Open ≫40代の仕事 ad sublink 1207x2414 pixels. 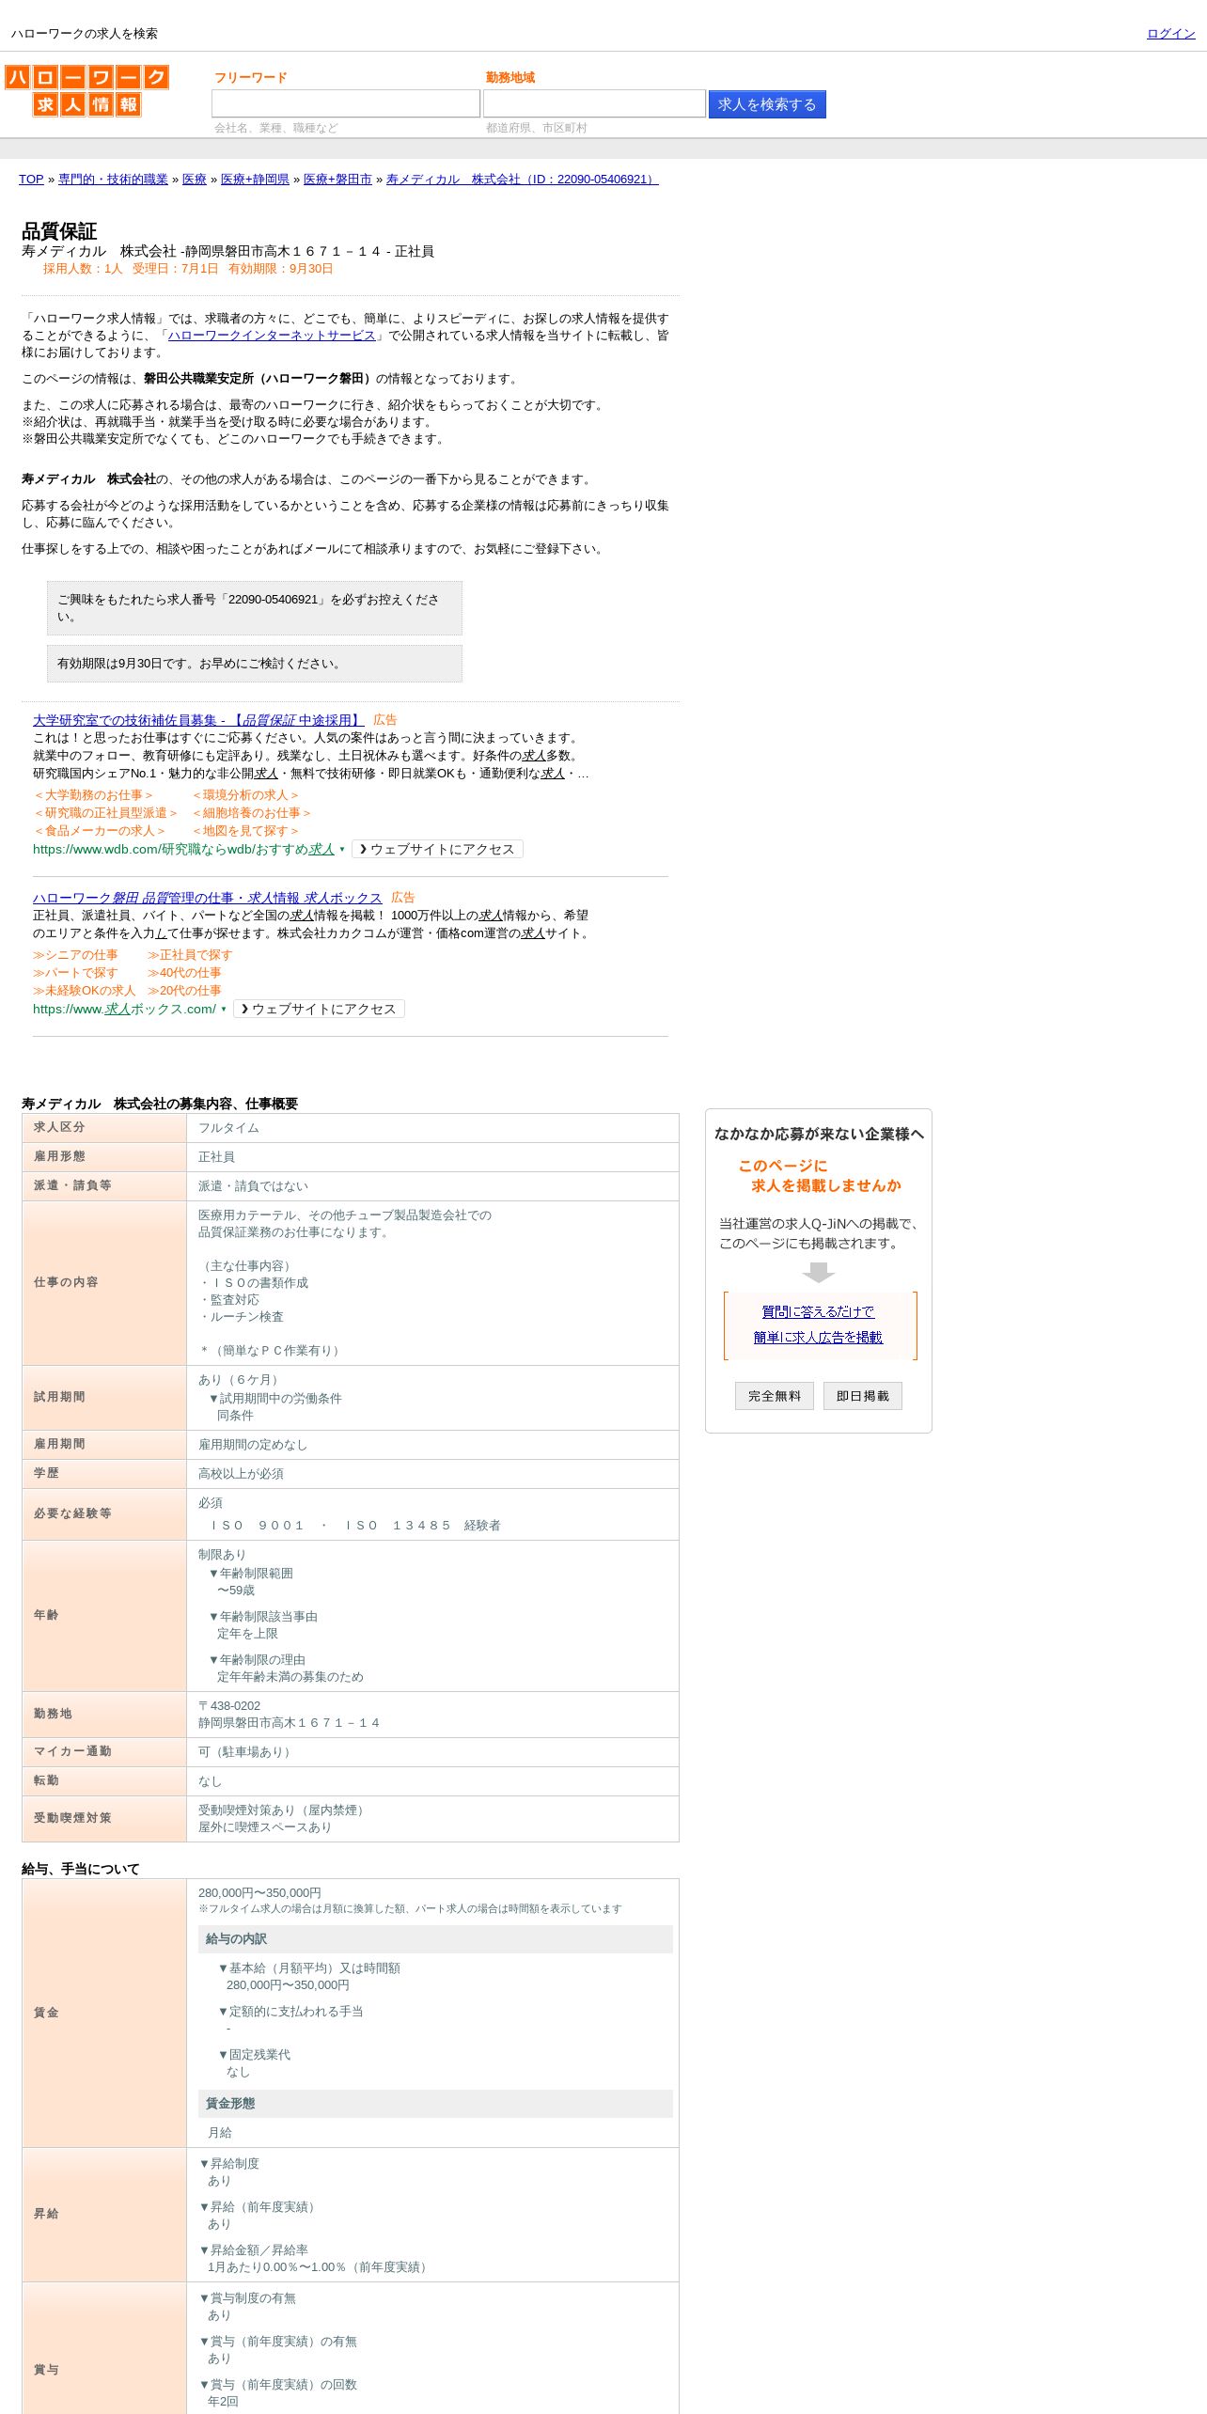[184, 973]
